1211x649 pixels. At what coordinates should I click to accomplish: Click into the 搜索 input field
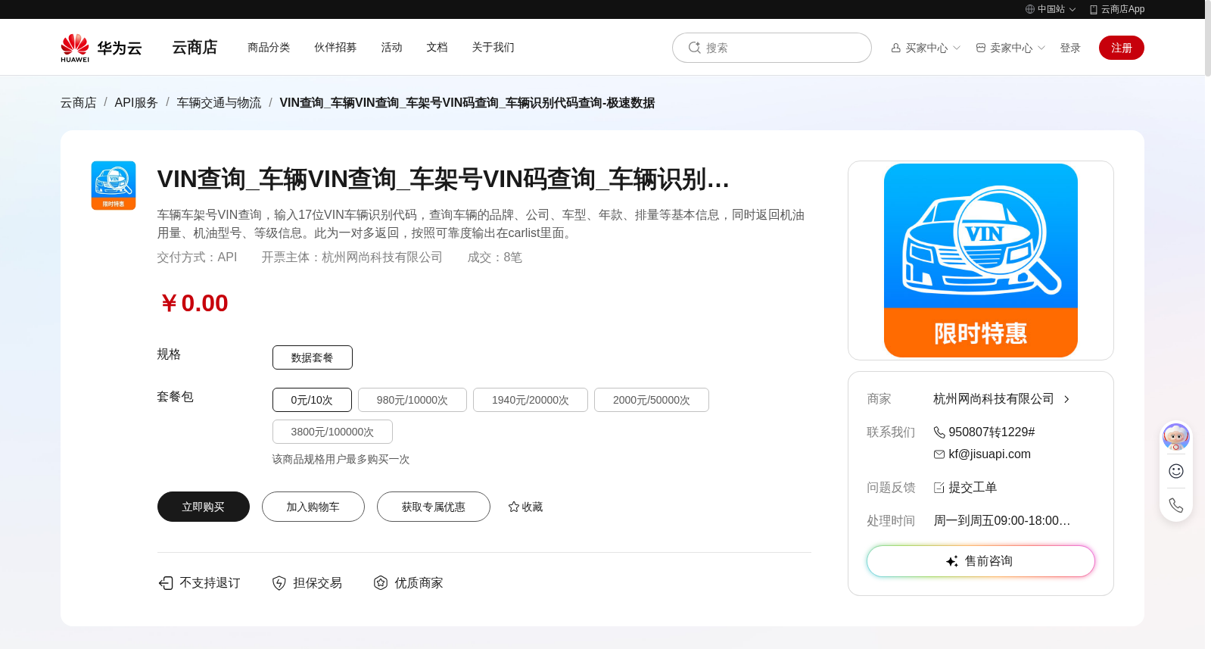(x=772, y=48)
